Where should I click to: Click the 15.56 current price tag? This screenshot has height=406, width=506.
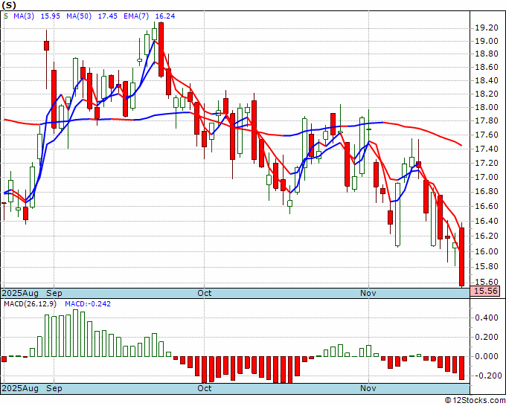click(486, 291)
